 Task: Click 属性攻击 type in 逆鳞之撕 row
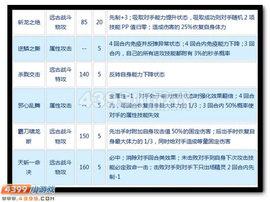coord(60,49)
